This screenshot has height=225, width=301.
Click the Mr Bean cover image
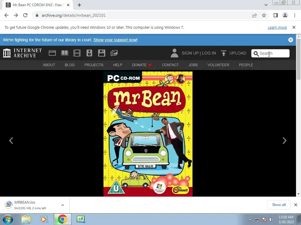point(148,134)
